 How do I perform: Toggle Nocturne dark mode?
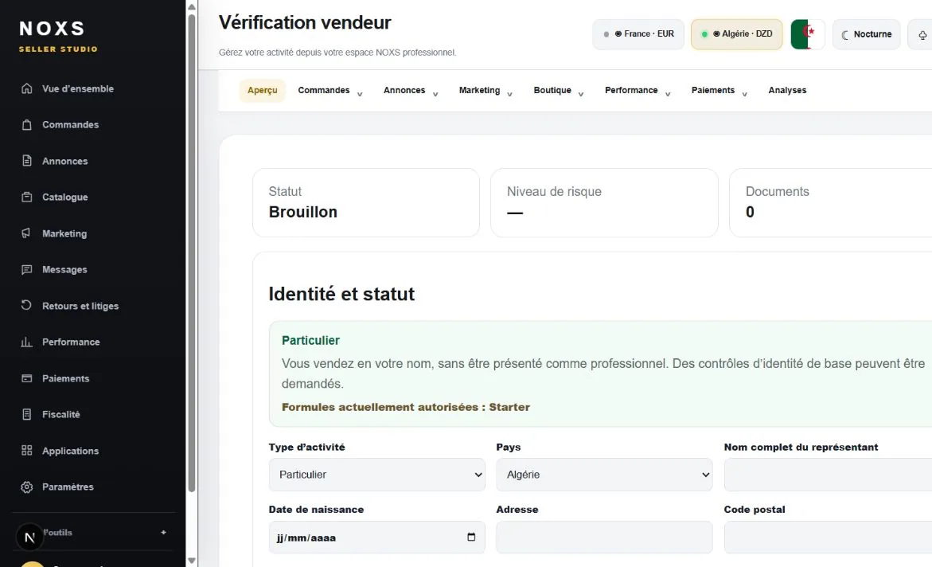pos(867,34)
